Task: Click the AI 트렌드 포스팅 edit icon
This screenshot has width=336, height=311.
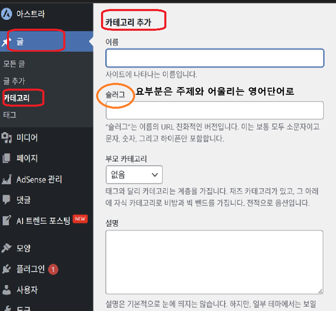Action: click(x=7, y=220)
